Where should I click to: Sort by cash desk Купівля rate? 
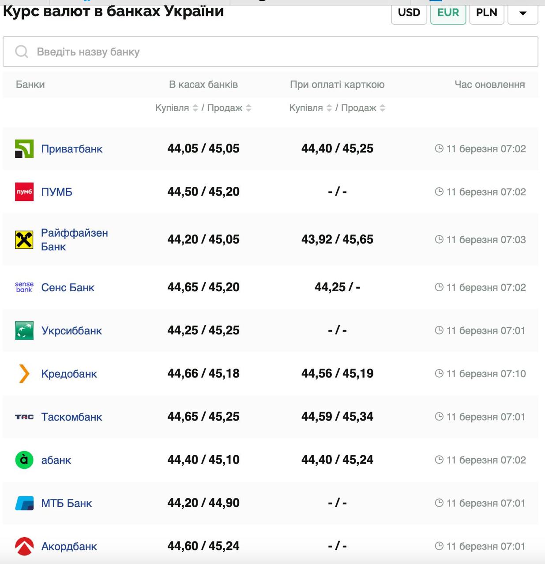coord(195,108)
